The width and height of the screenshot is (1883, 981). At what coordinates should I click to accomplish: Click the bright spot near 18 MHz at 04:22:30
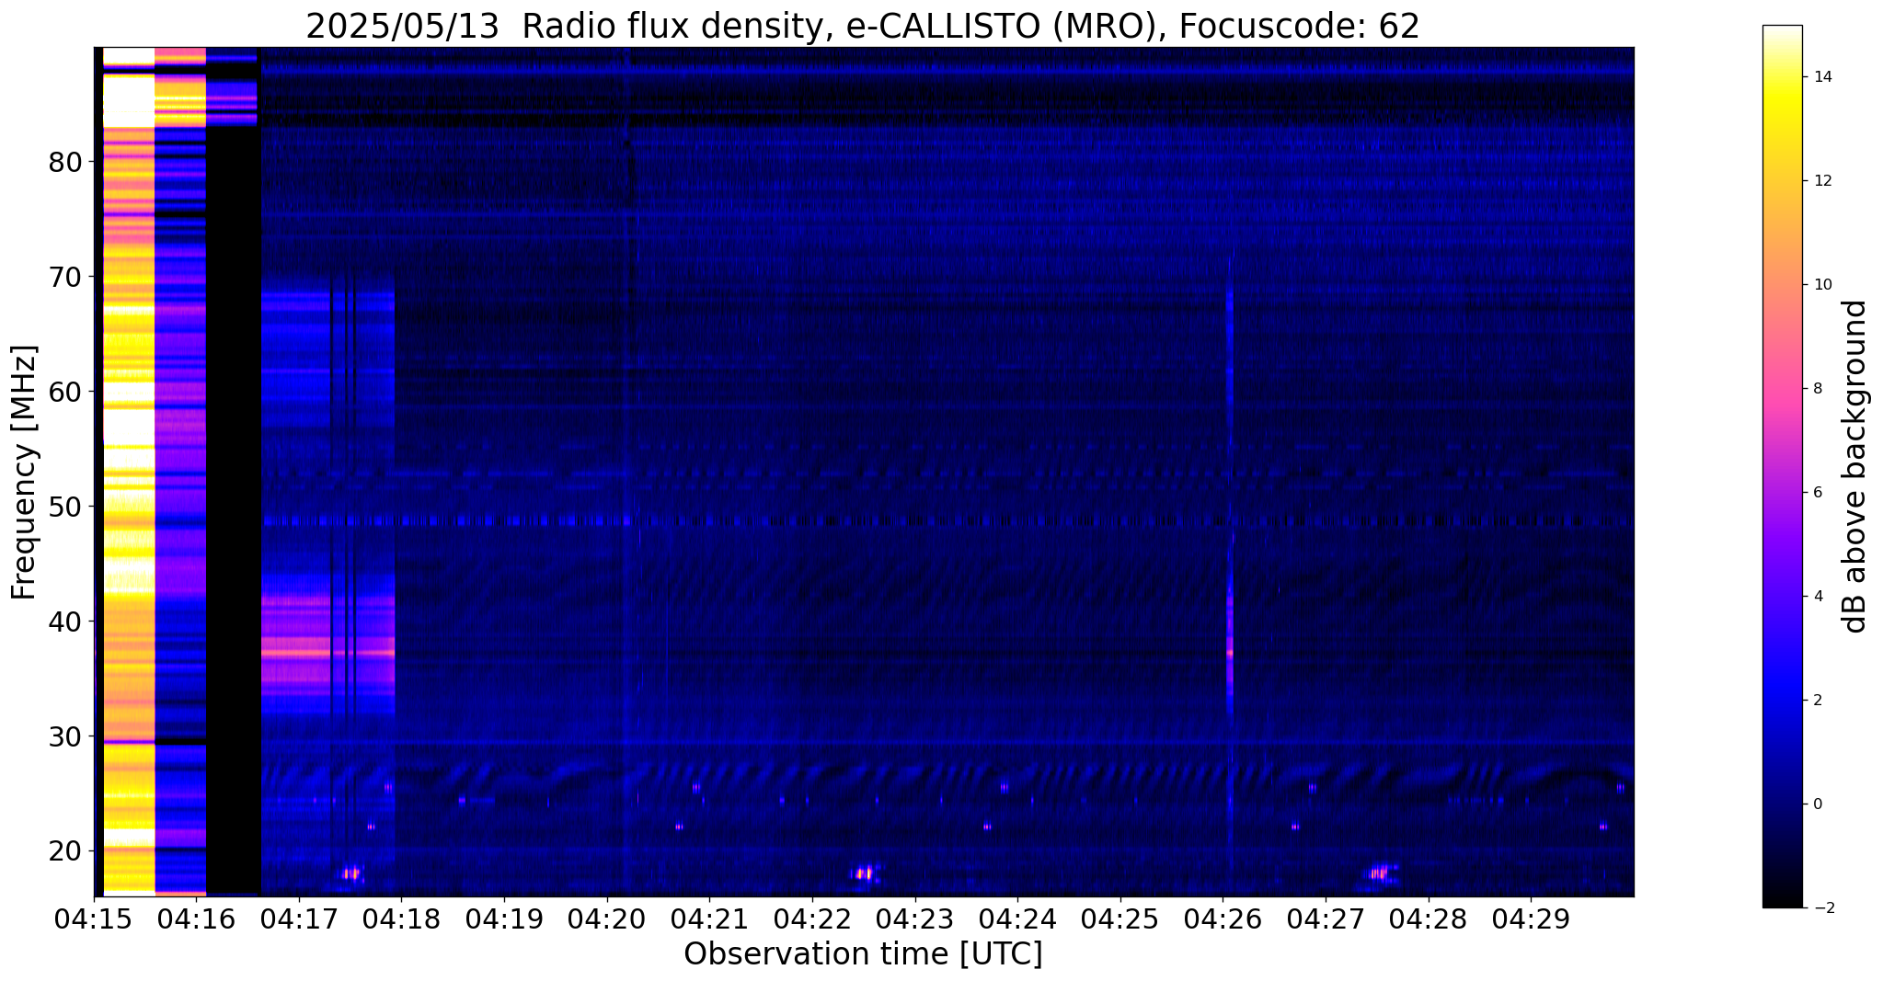[x=865, y=873]
